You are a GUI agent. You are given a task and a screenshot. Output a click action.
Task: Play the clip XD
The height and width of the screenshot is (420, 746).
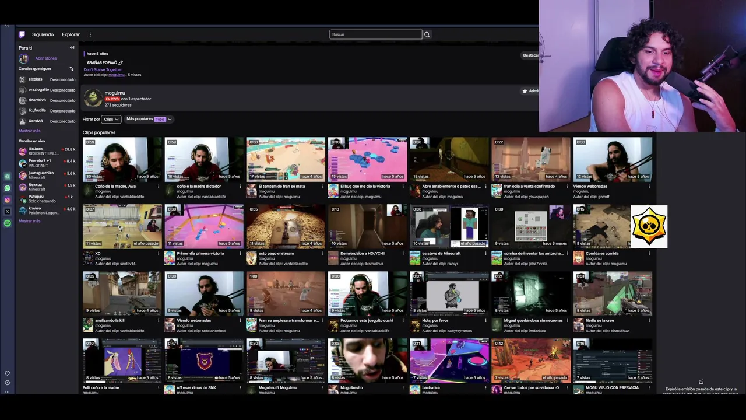[122, 226]
